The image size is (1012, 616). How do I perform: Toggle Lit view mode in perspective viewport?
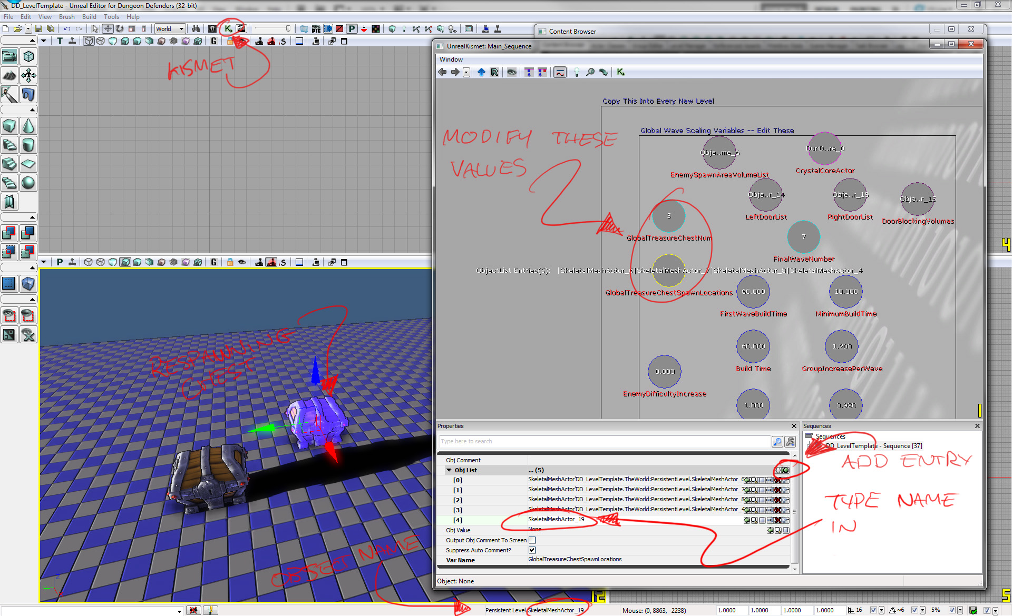point(125,262)
